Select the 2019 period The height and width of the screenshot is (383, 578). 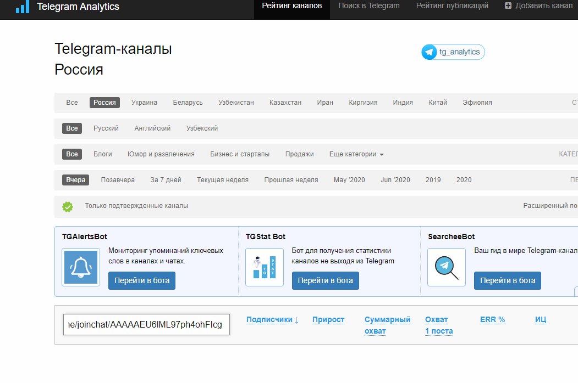coord(433,180)
